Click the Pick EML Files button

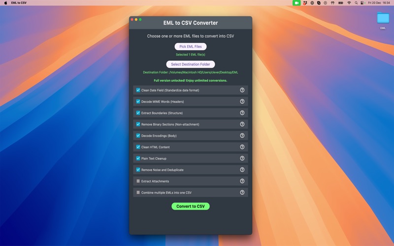pyautogui.click(x=191, y=46)
